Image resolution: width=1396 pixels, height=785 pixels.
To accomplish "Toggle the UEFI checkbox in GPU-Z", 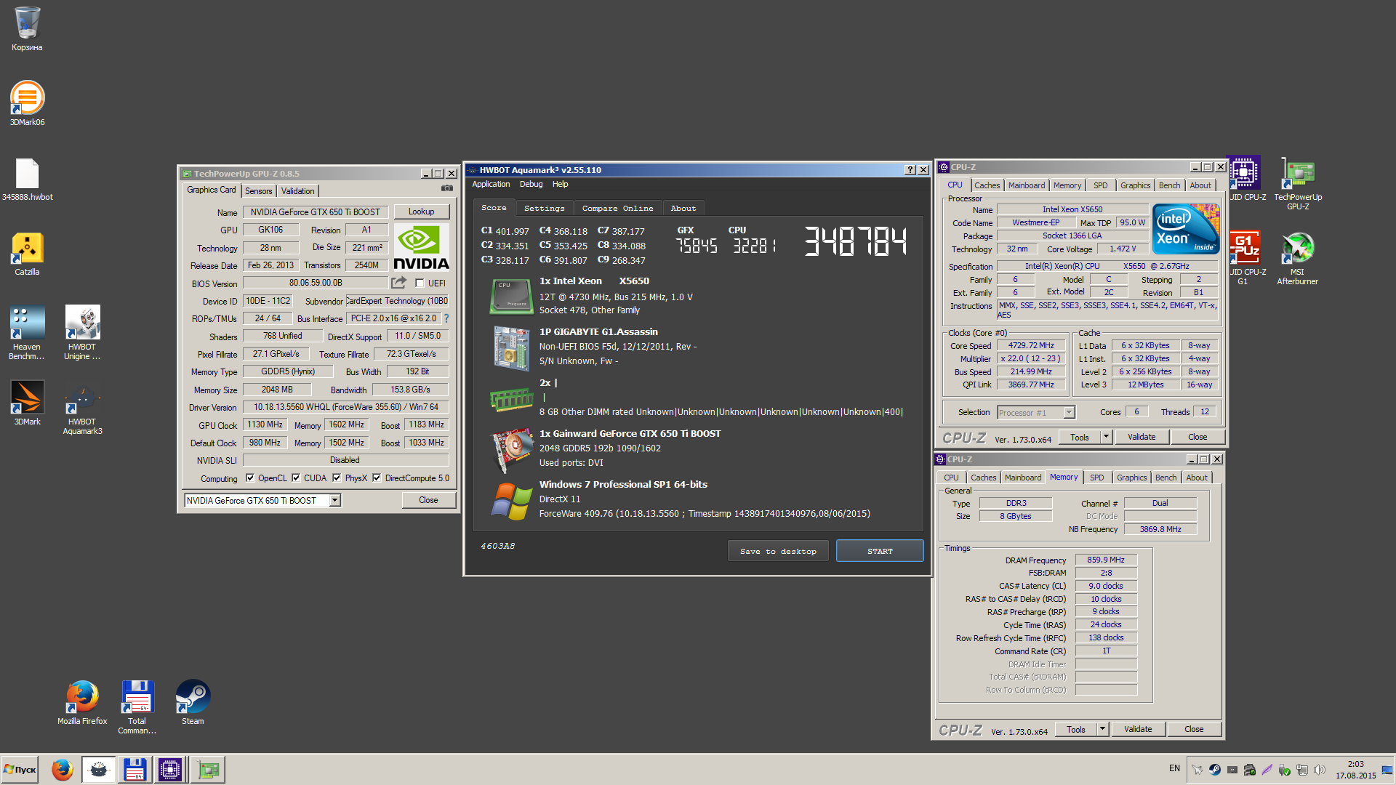I will coord(420,283).
